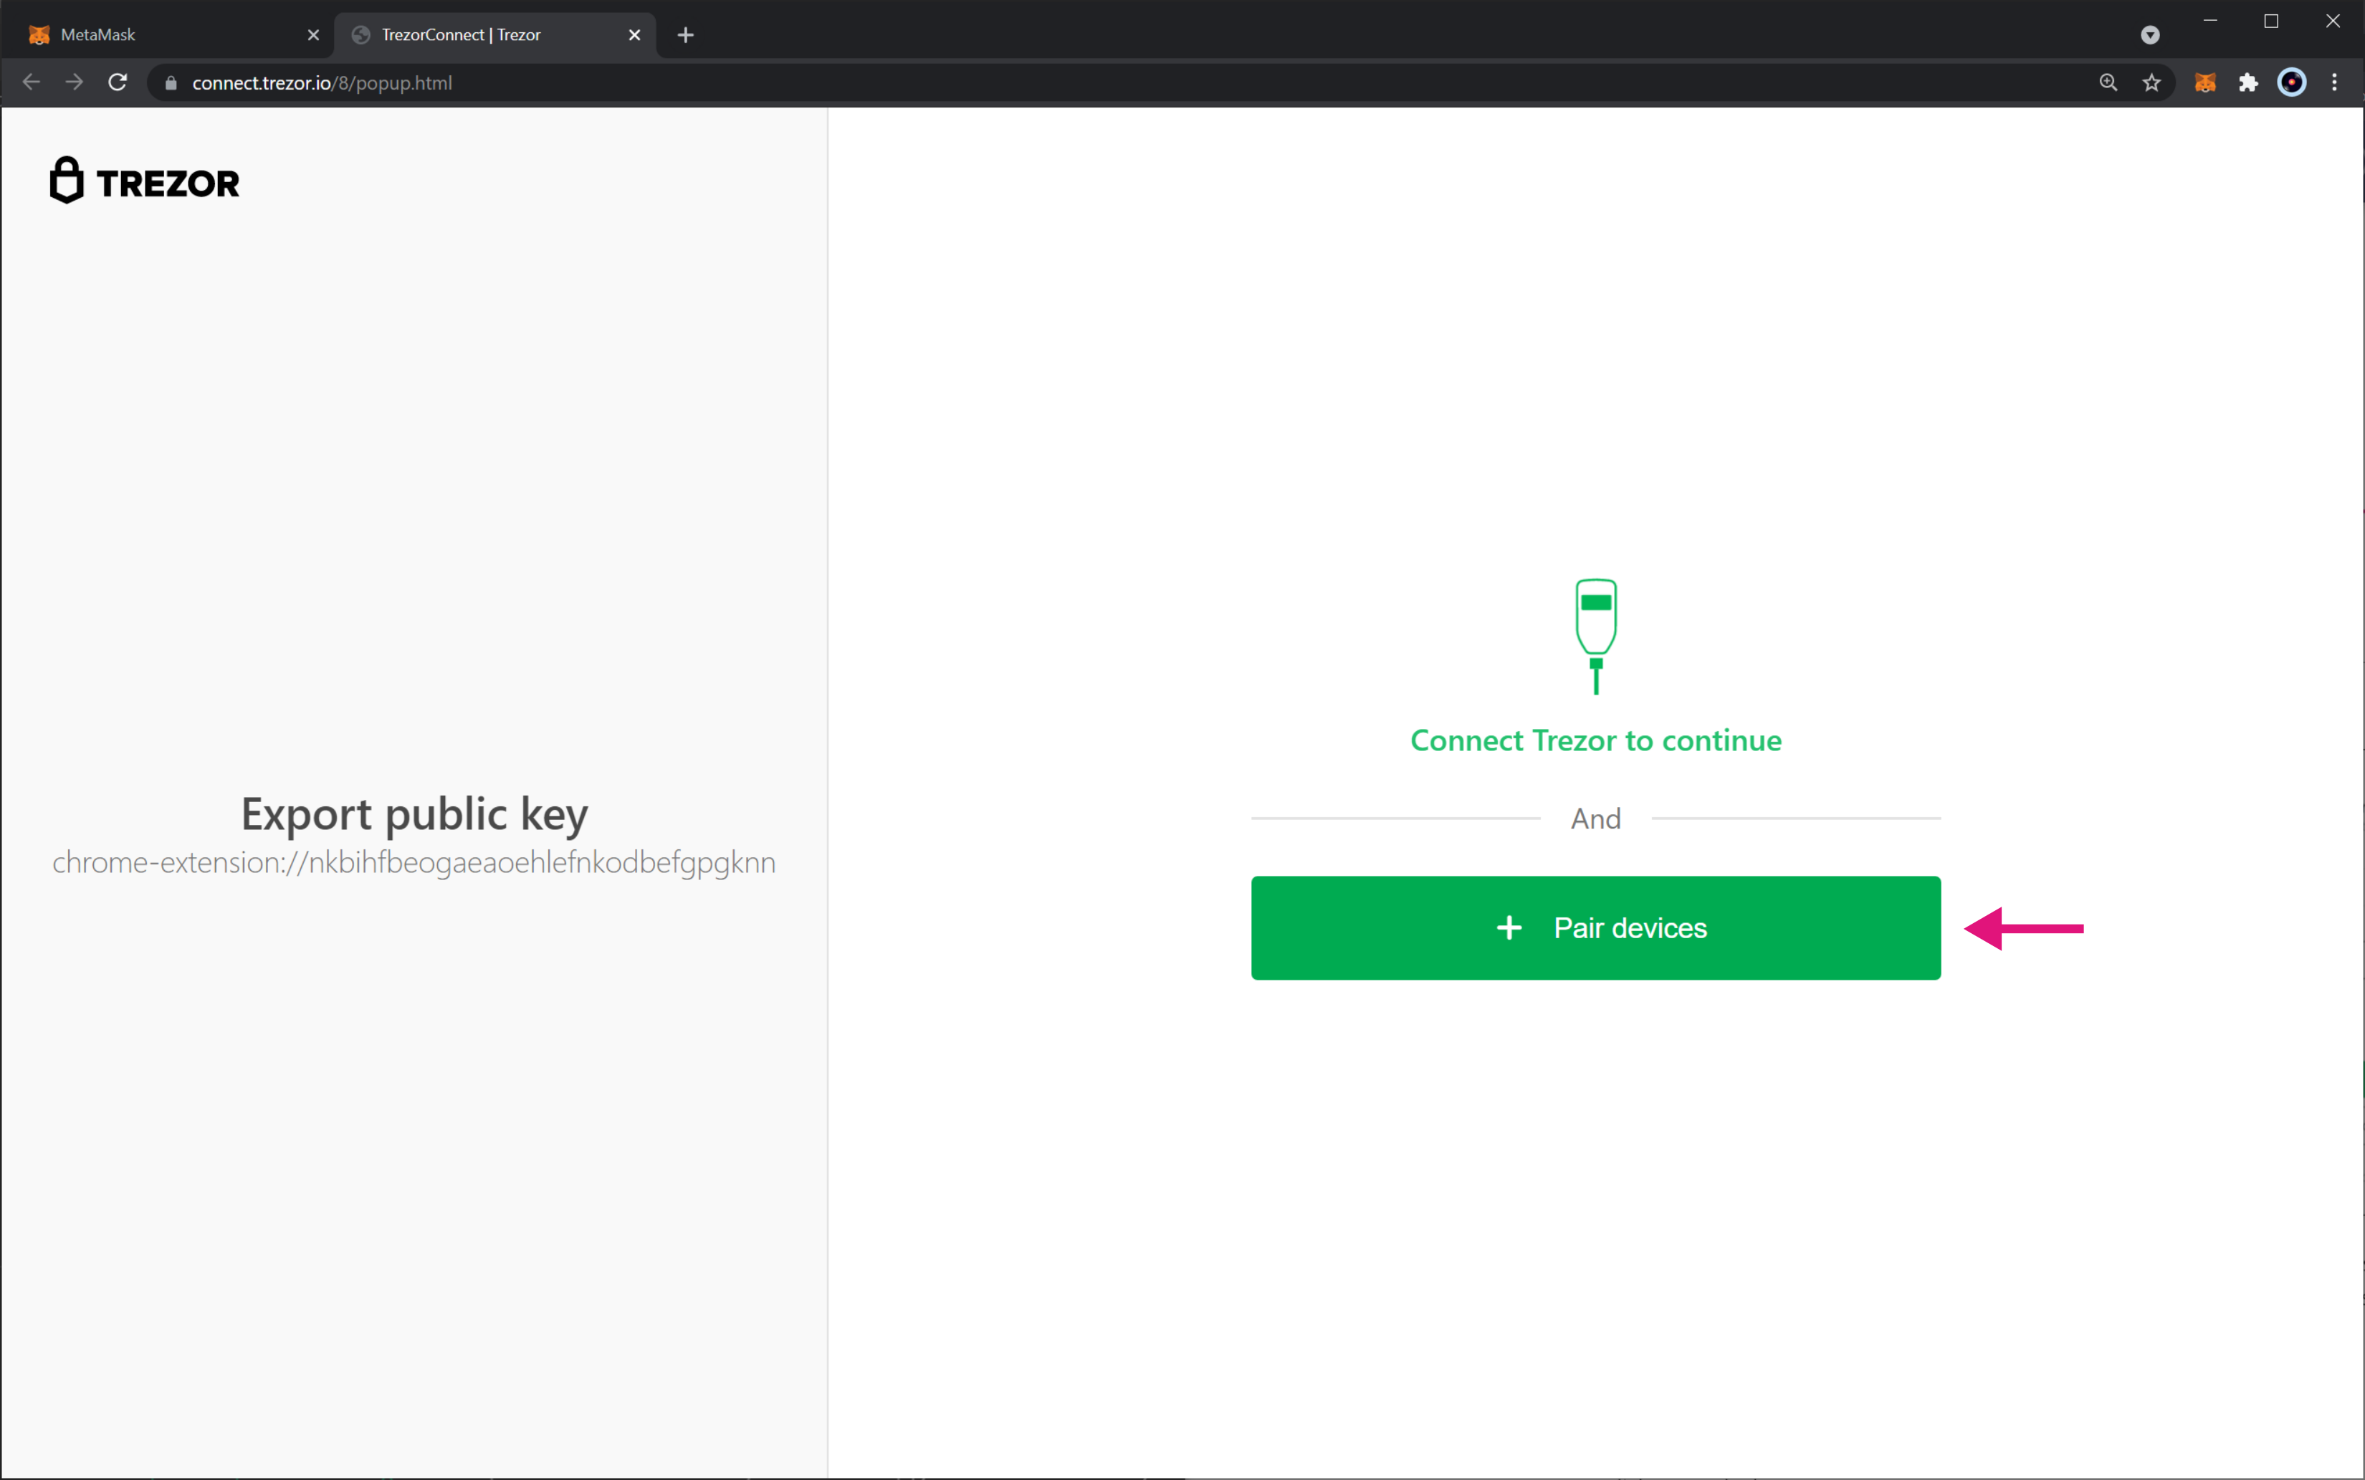Open the tab search dropdown

click(2150, 35)
